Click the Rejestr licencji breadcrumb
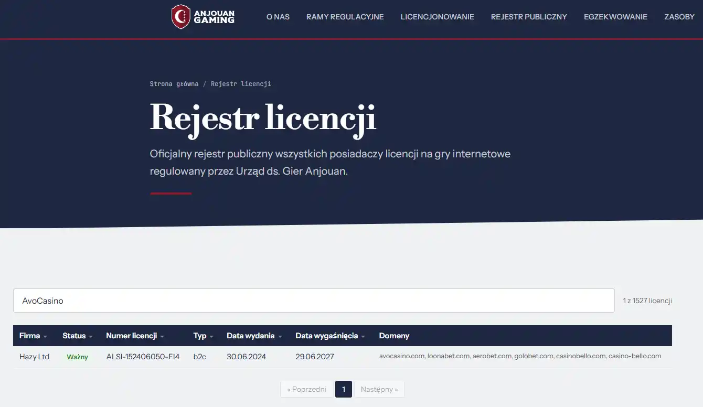The height and width of the screenshot is (407, 703). coord(241,84)
